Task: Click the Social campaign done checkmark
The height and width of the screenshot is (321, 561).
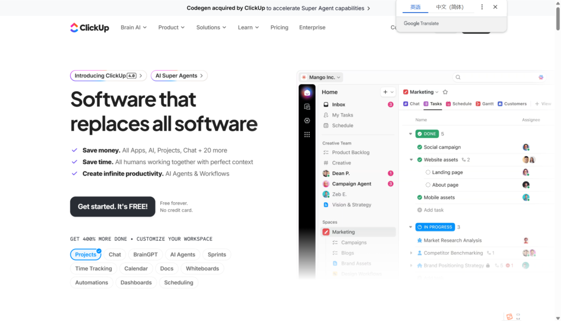Action: pos(419,147)
